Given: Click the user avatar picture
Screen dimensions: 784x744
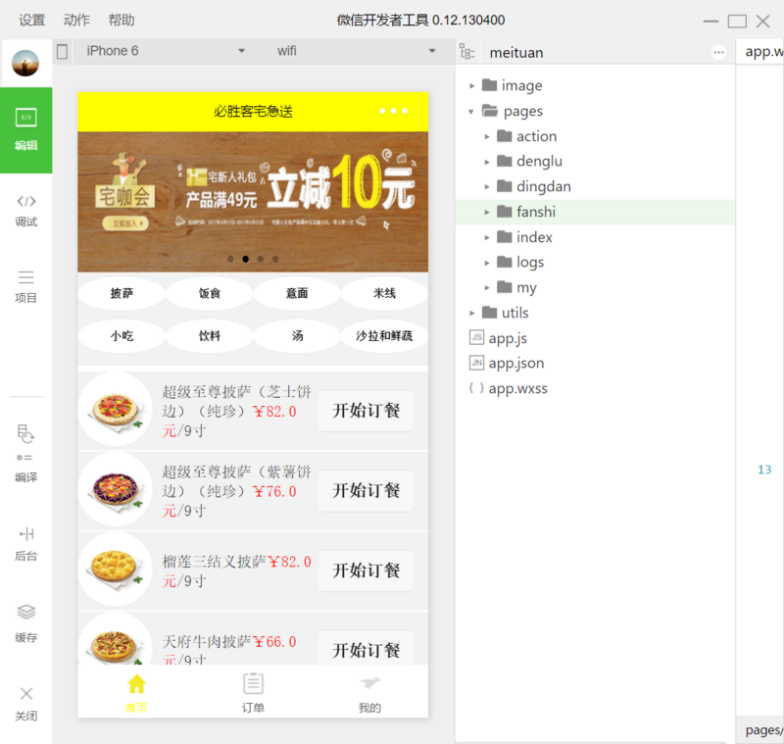Looking at the screenshot, I should coord(25,63).
